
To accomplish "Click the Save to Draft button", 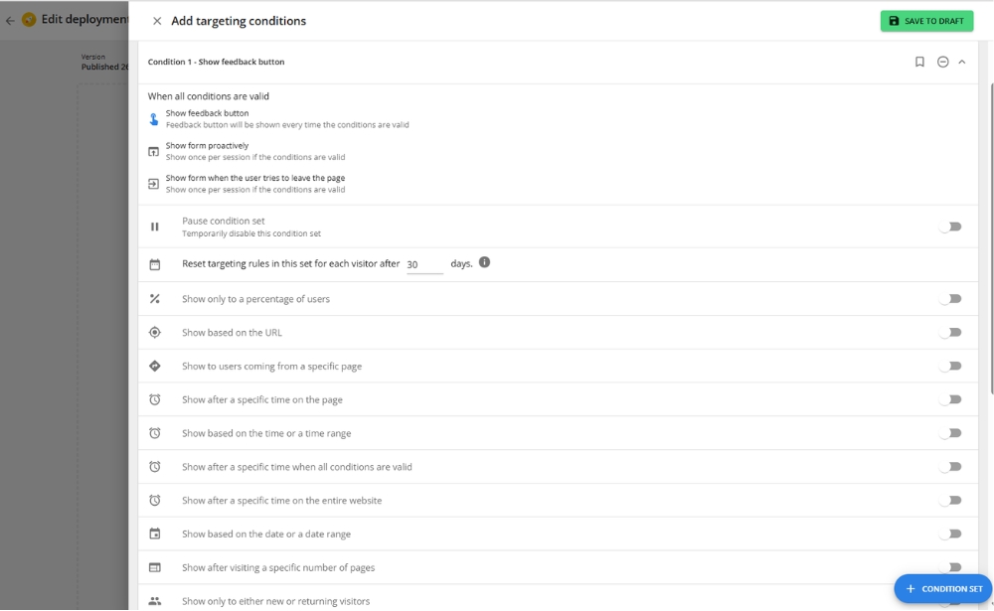I will pyautogui.click(x=926, y=21).
